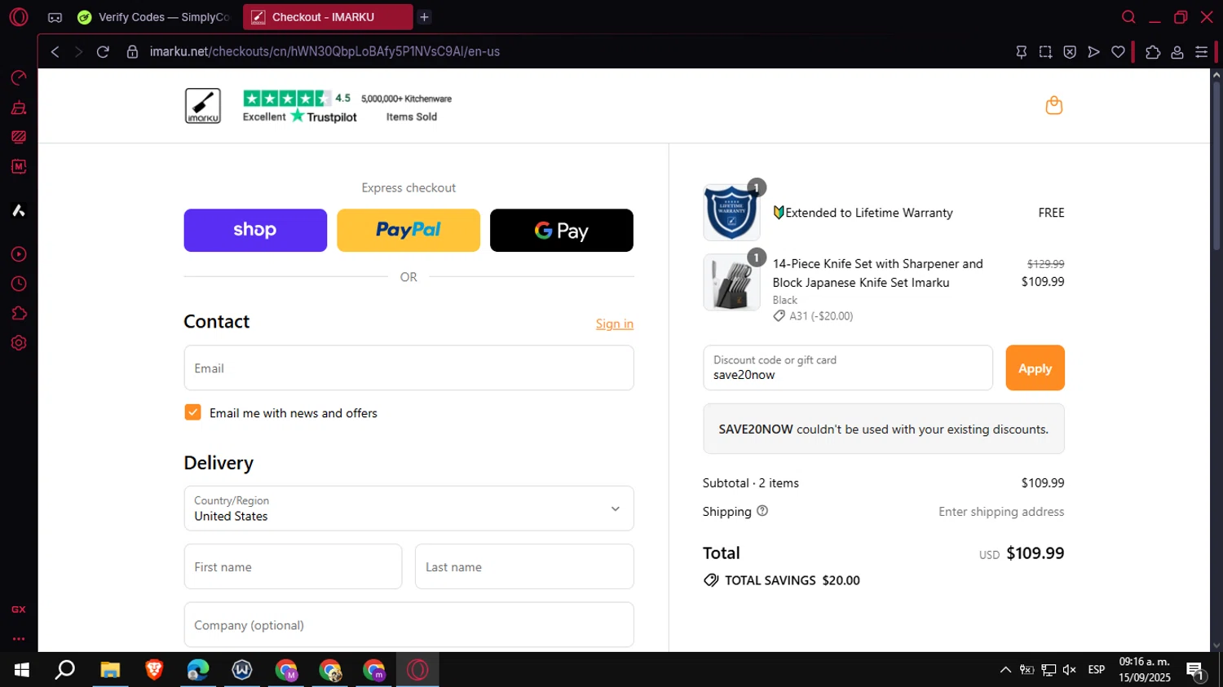Screen dimensions: 1223x687
Task: Open easy setup menu icon
Action: point(1201,51)
